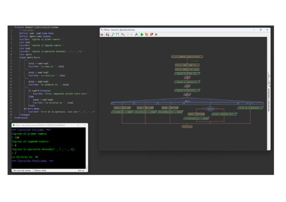
Task: Close the PSDraw window
Action: tap(267, 30)
